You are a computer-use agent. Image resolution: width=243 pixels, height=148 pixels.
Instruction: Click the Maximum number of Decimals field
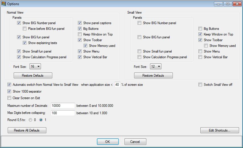coord(63,106)
